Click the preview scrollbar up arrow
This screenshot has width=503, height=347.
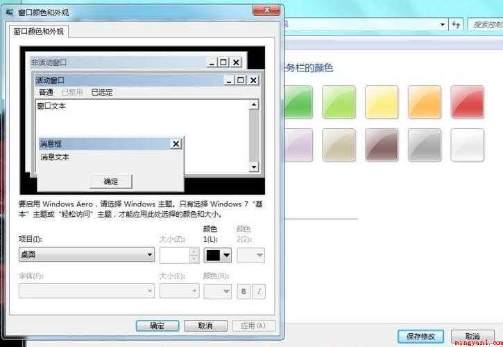254,105
